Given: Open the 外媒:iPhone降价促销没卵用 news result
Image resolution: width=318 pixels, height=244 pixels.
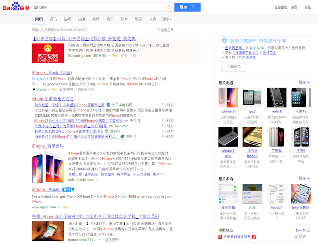Looking at the screenshot, I should pyautogui.click(x=95, y=216).
